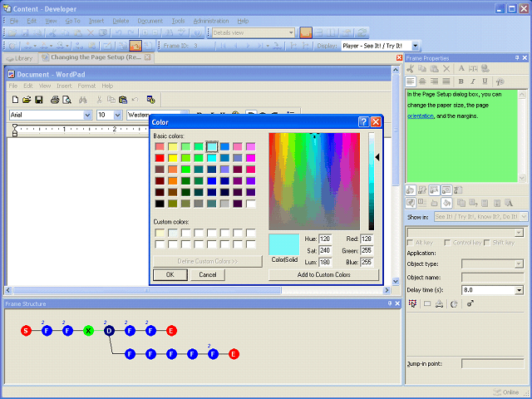The width and height of the screenshot is (532, 399).
Task: Click the Print icon in WordPad toolbar
Action: (55, 100)
